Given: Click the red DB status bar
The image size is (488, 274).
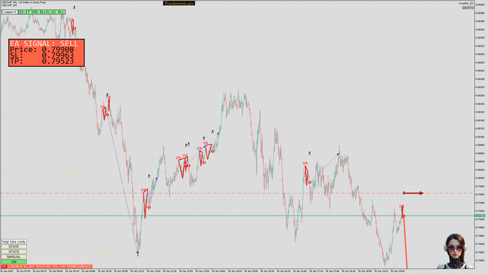Looking at the screenshot, I should 47,266.
